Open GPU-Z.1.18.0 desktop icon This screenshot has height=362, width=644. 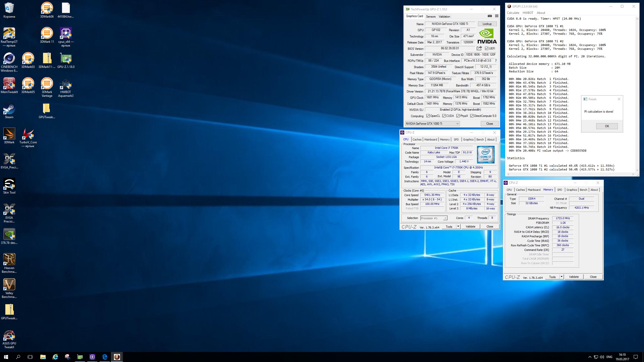point(66,61)
